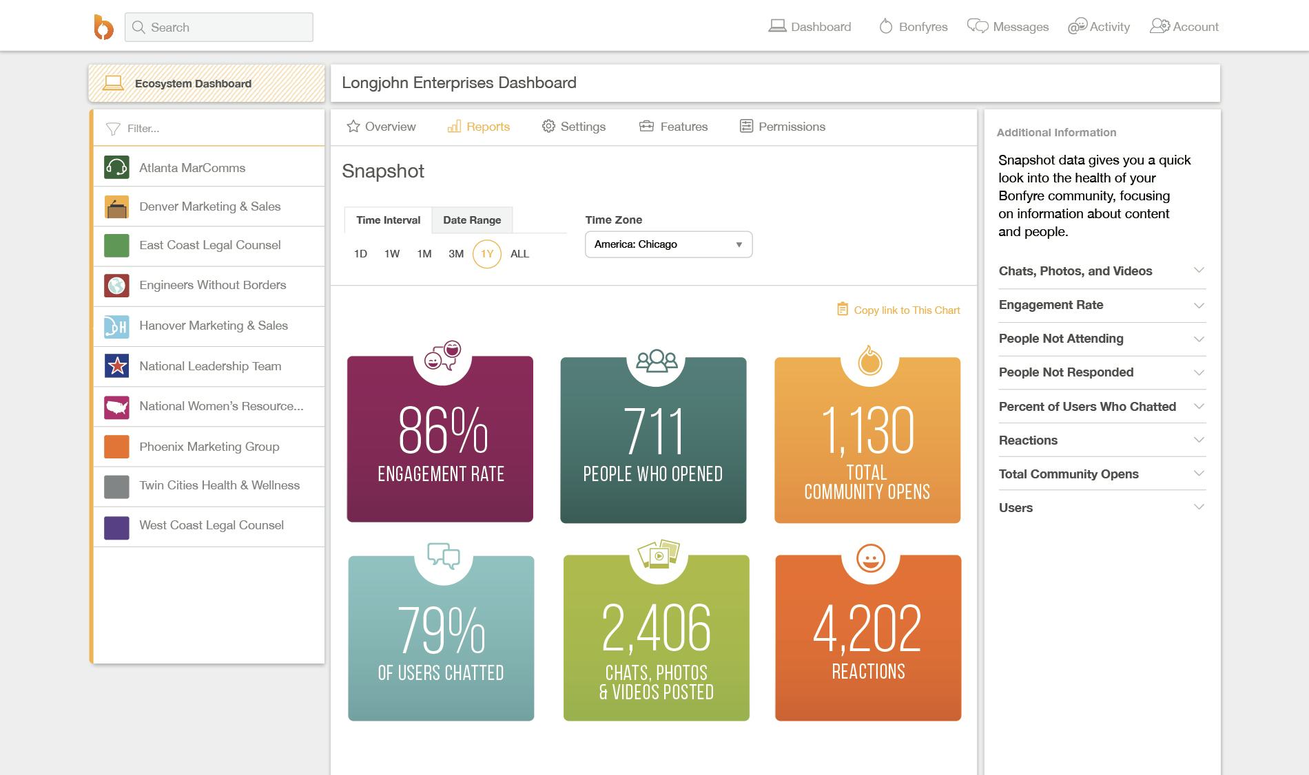Open the Activity page
Viewport: 1309px width, 775px height.
coord(1099,27)
